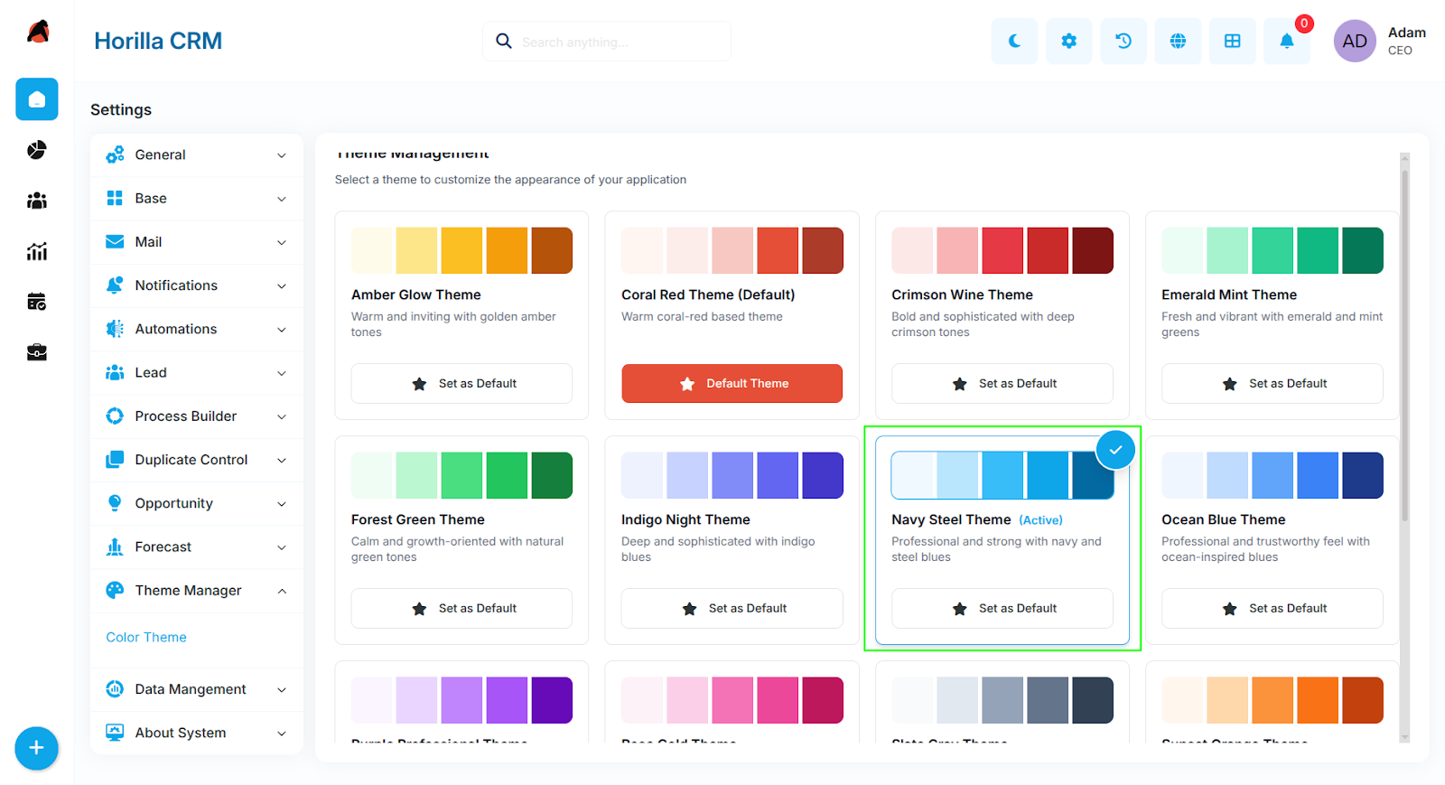The height and width of the screenshot is (785, 1445).
Task: Expand the General settings section
Action: (197, 154)
